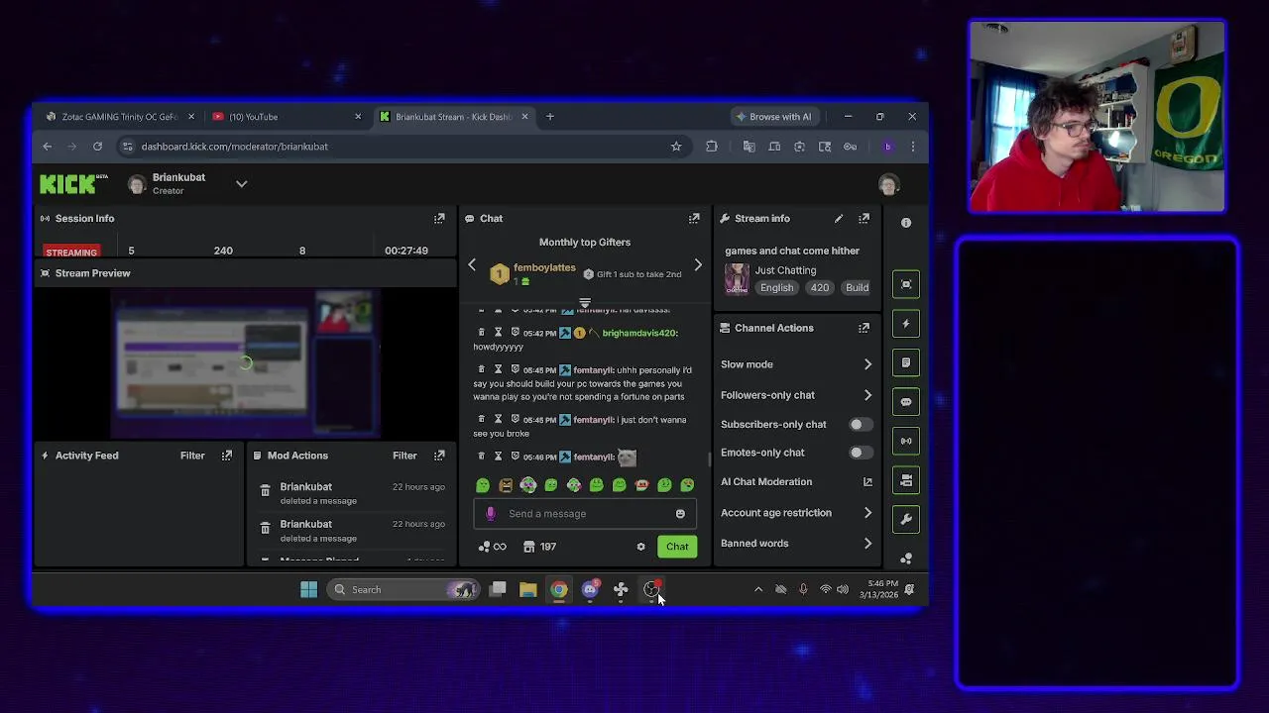Click the address bar URL dashboard.kick.com
Image resolution: width=1269 pixels, height=713 pixels.
point(234,147)
